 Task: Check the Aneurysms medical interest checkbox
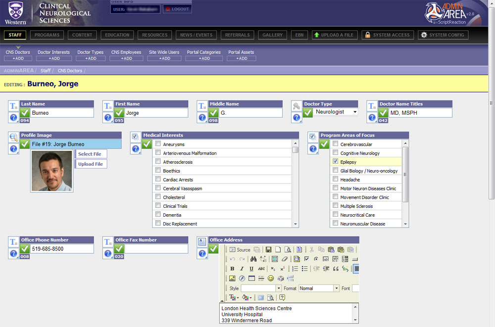(x=158, y=144)
